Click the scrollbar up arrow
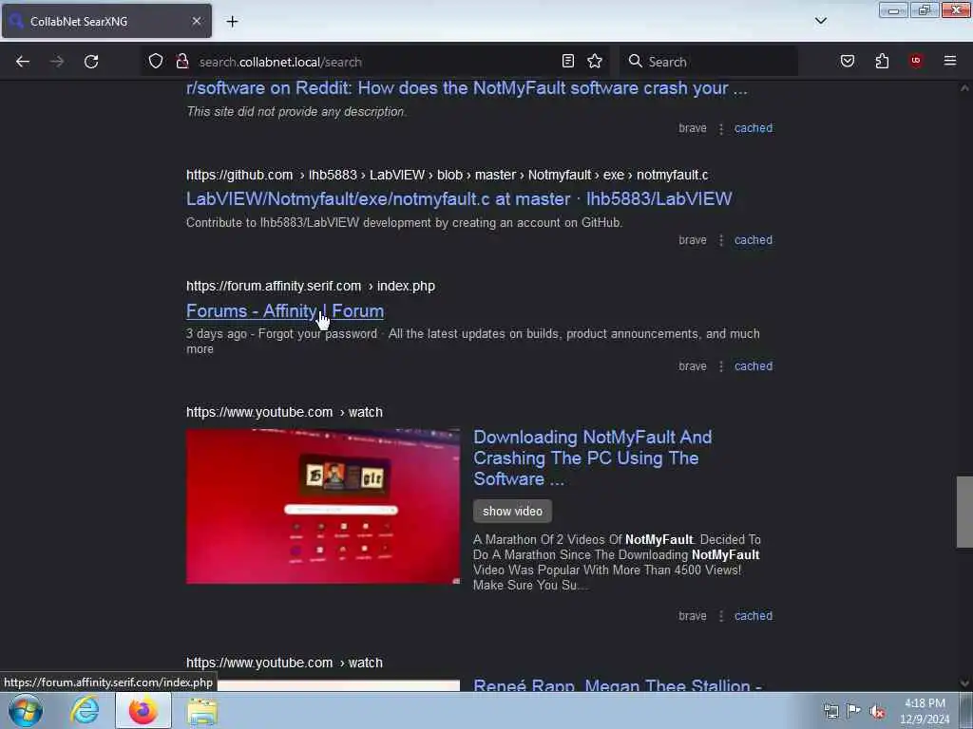Viewport: 973px width, 729px height. (x=964, y=88)
